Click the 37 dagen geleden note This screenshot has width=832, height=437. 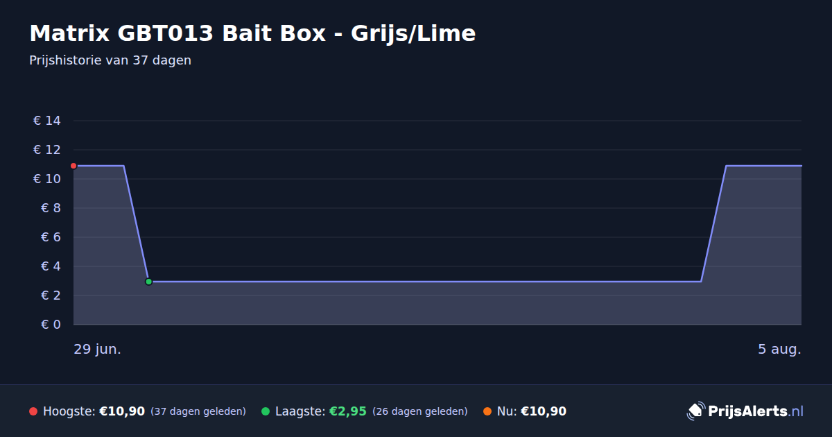[x=198, y=411]
